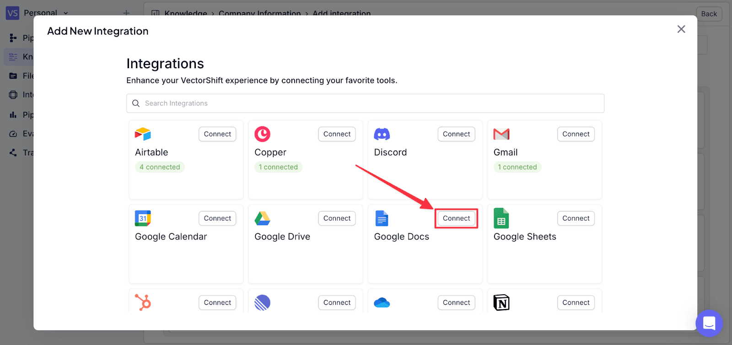
Task: Click the plus icon beside Personal
Action: tap(126, 13)
